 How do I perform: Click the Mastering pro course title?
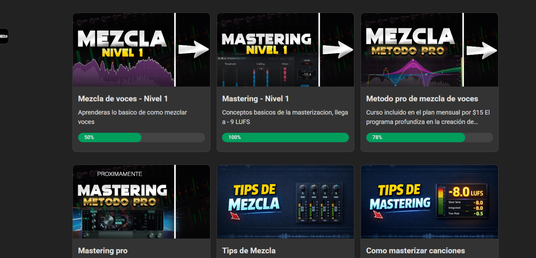point(103,251)
